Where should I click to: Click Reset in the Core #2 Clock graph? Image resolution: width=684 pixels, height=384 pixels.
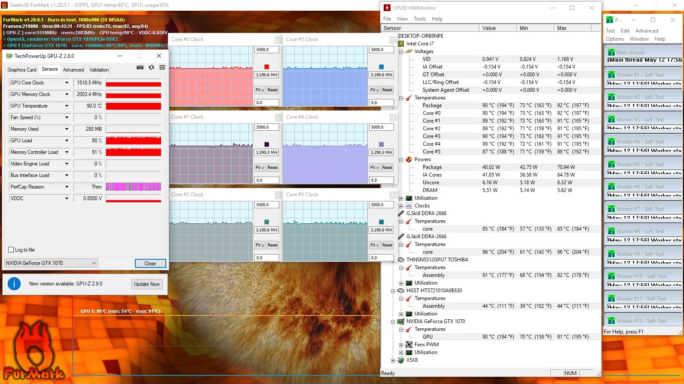pyautogui.click(x=273, y=245)
